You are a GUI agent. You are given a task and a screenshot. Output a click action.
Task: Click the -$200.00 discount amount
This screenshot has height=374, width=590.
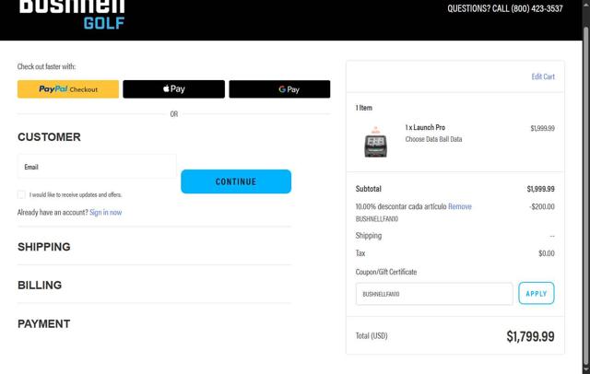click(542, 206)
